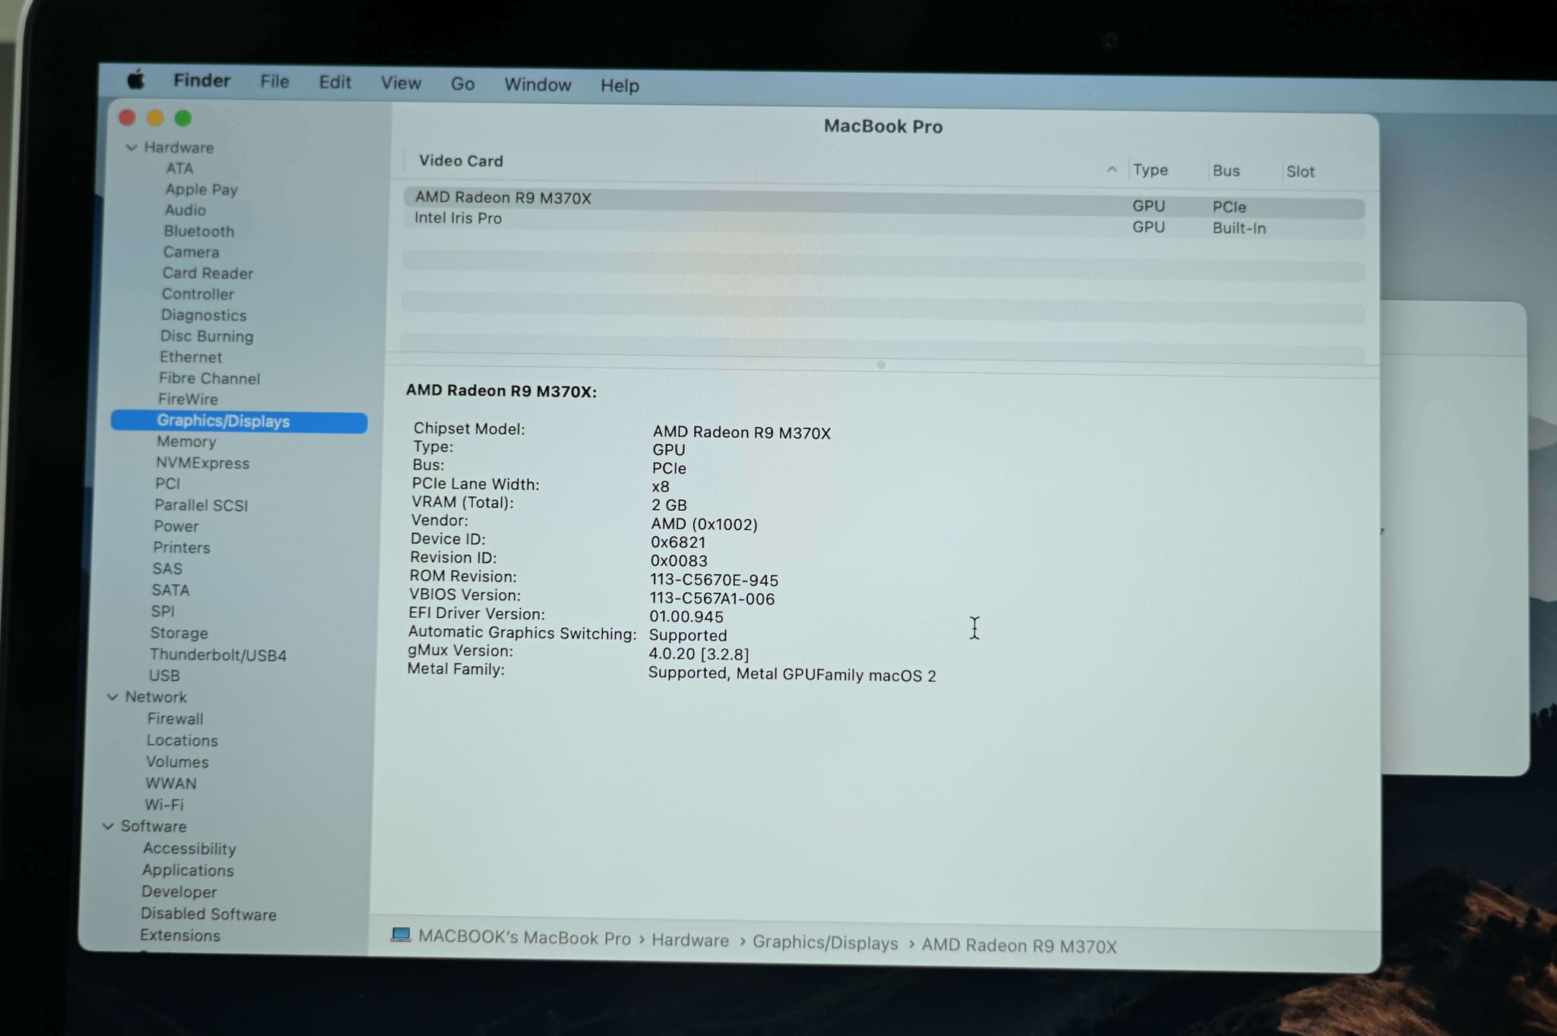Open the Go menu

tap(462, 84)
